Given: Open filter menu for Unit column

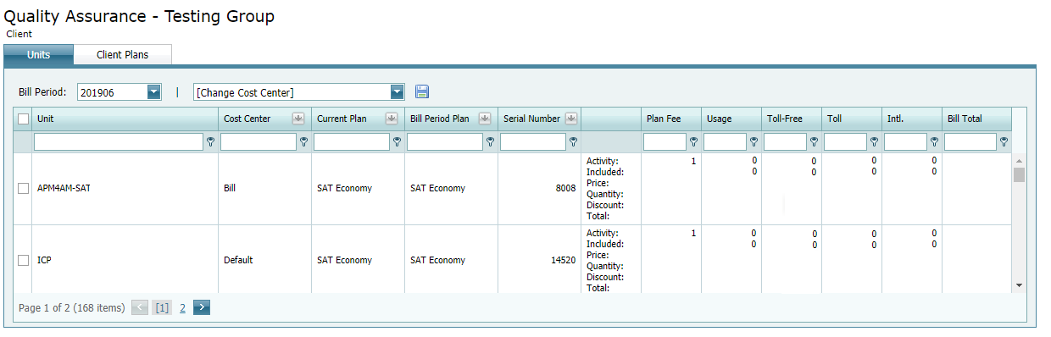Looking at the screenshot, I should 210,142.
